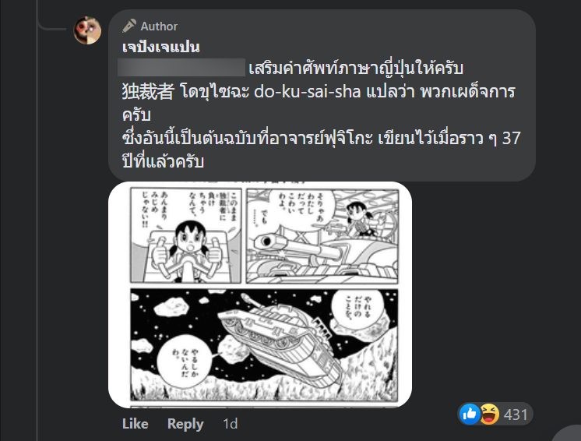Screen dimensions: 581x441
Task: Click the commenter's profile avatar
Action: (87, 30)
